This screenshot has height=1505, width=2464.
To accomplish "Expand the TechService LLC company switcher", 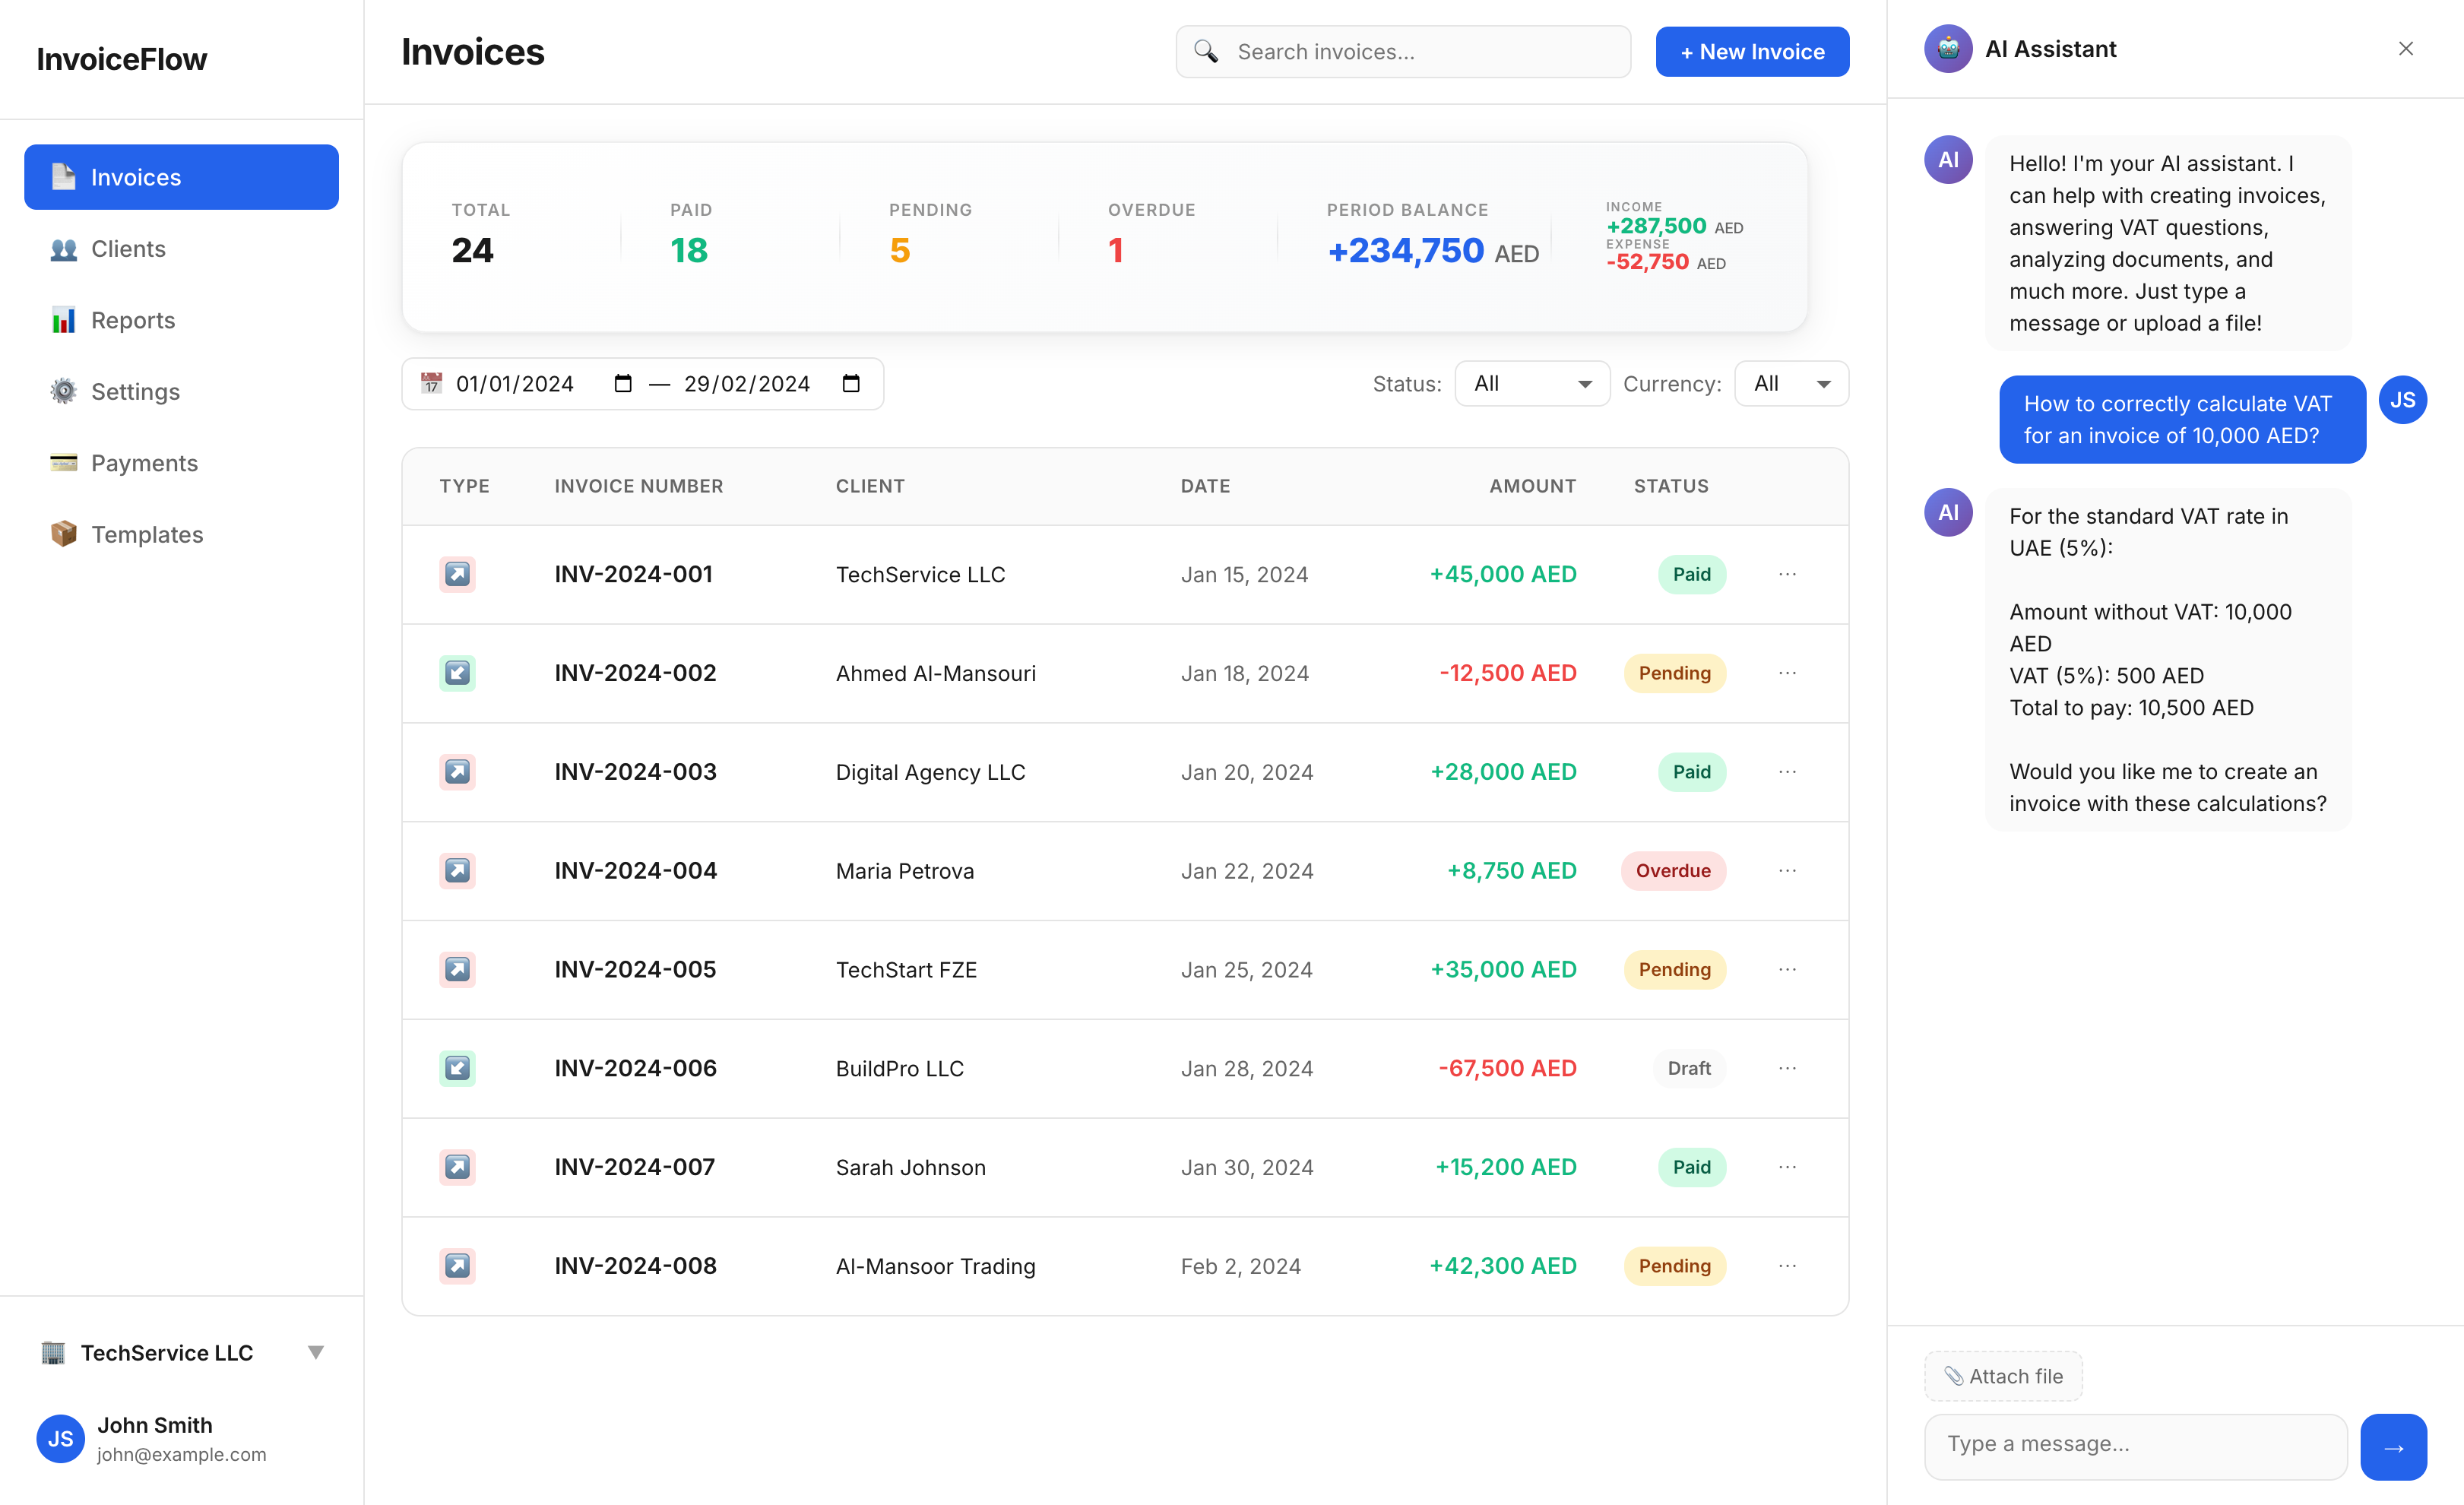I will pyautogui.click(x=316, y=1352).
